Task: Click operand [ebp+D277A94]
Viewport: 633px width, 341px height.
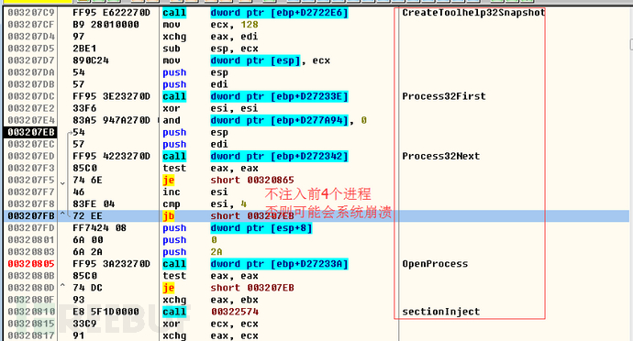Action: 310,120
